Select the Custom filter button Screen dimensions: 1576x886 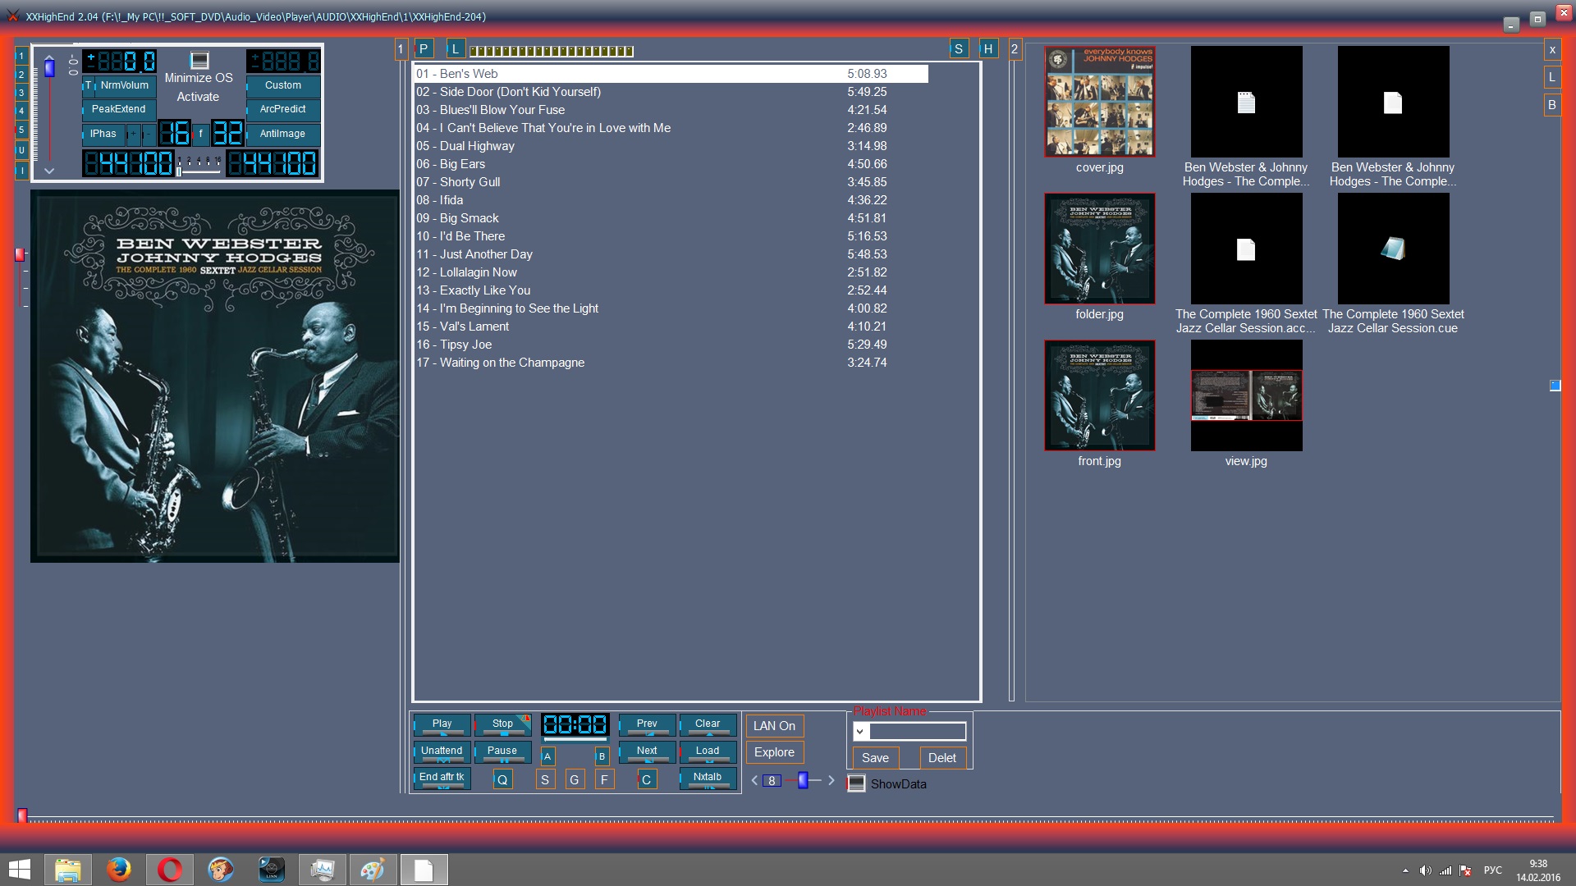tap(283, 85)
